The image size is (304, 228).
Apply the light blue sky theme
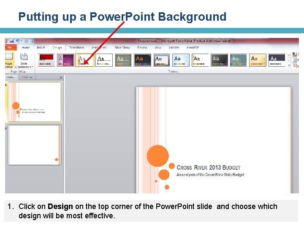coord(181,60)
